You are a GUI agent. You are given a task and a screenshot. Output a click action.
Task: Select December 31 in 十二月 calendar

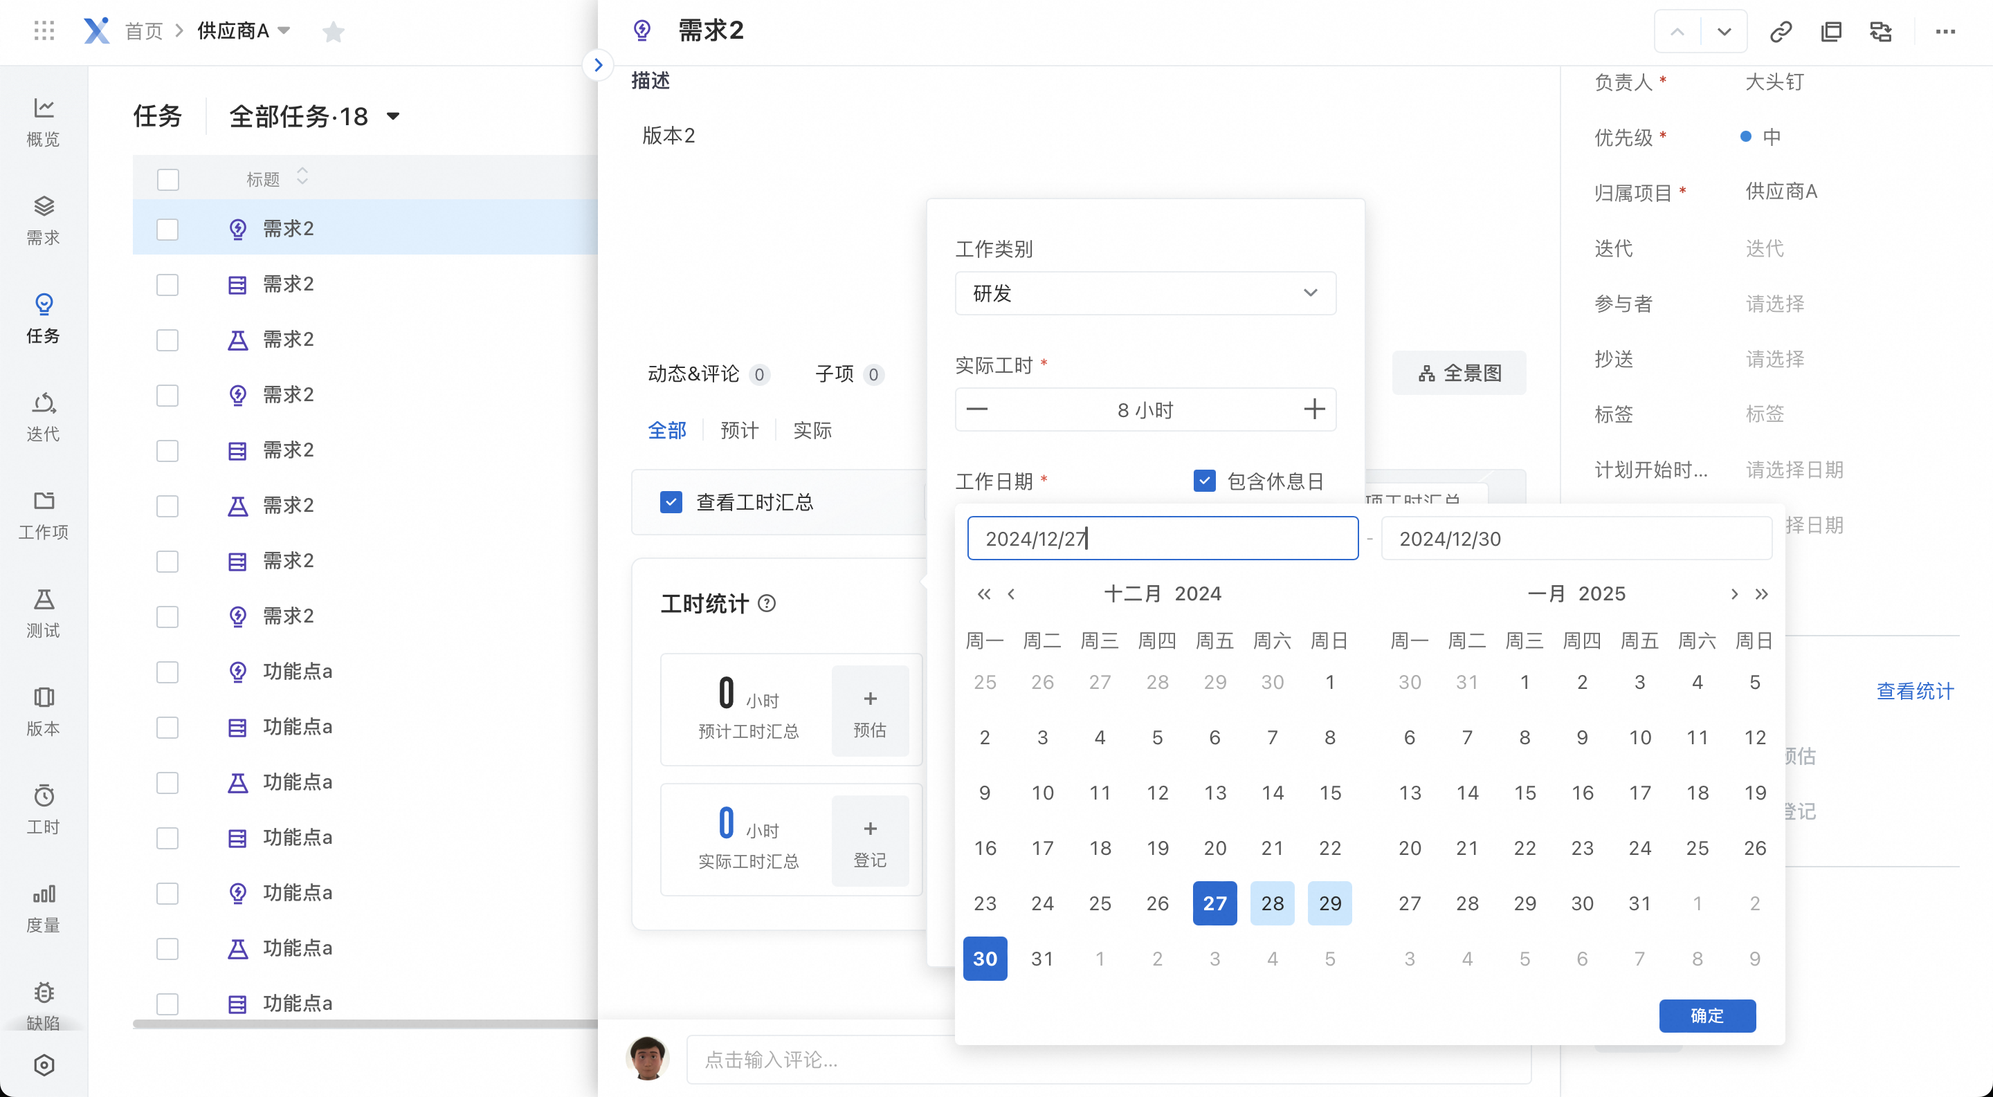1042,959
